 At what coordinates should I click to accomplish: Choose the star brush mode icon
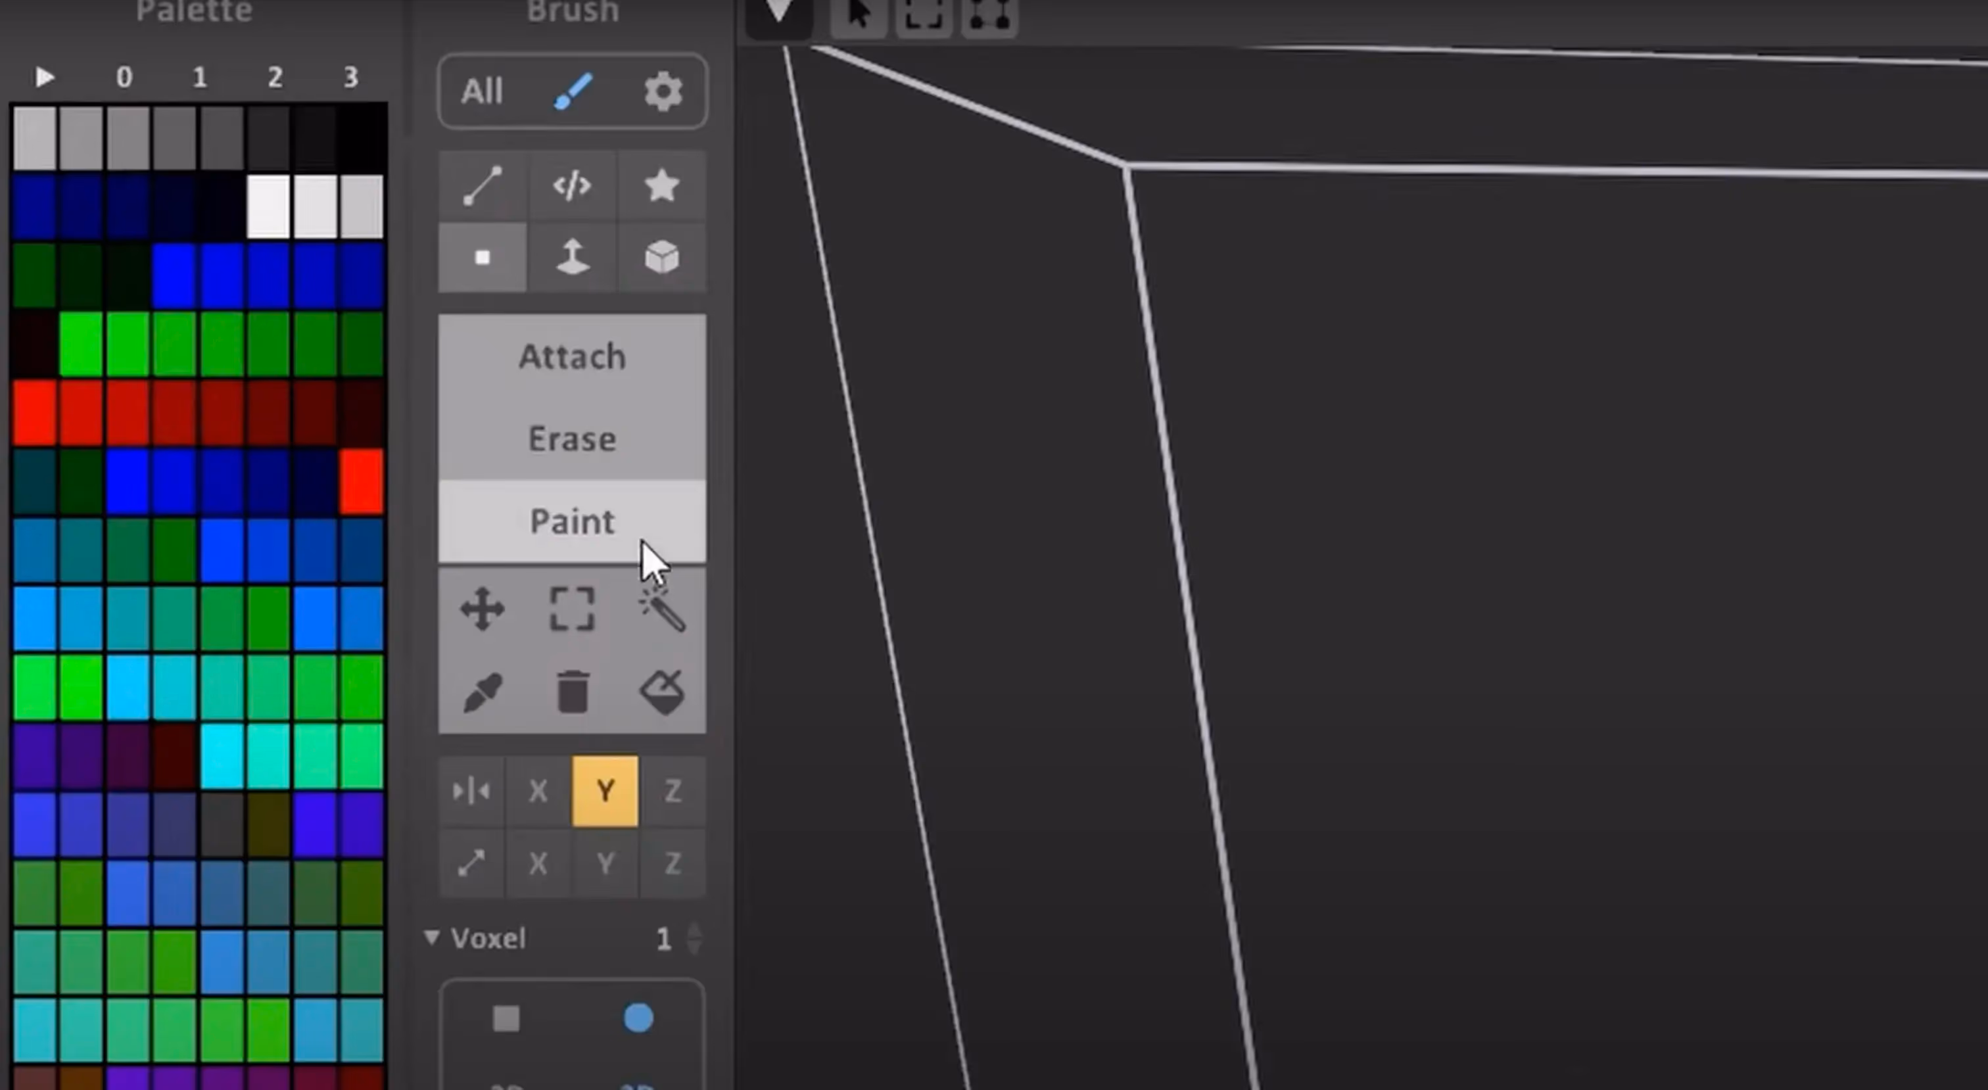click(x=661, y=186)
